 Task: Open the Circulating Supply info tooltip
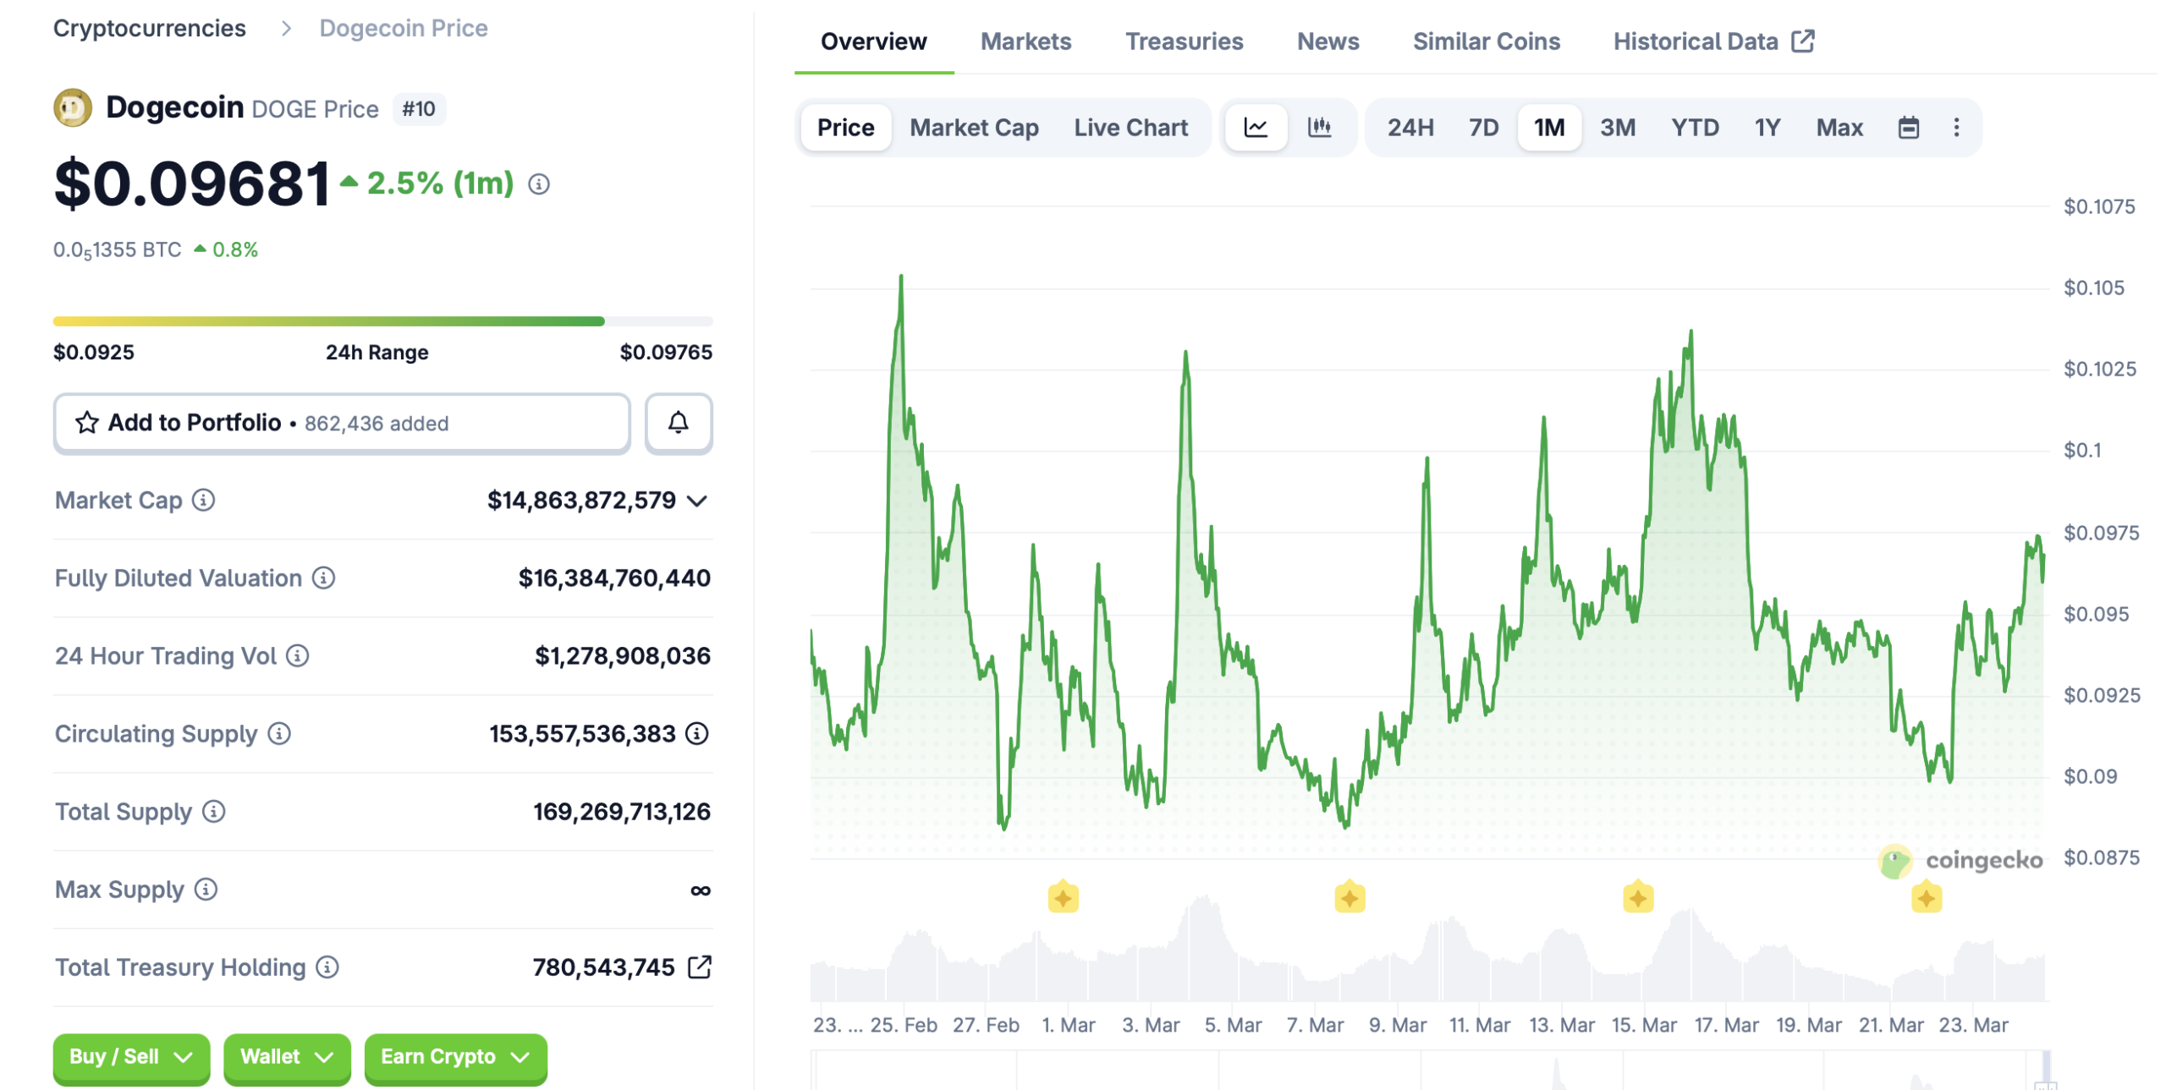click(x=278, y=734)
